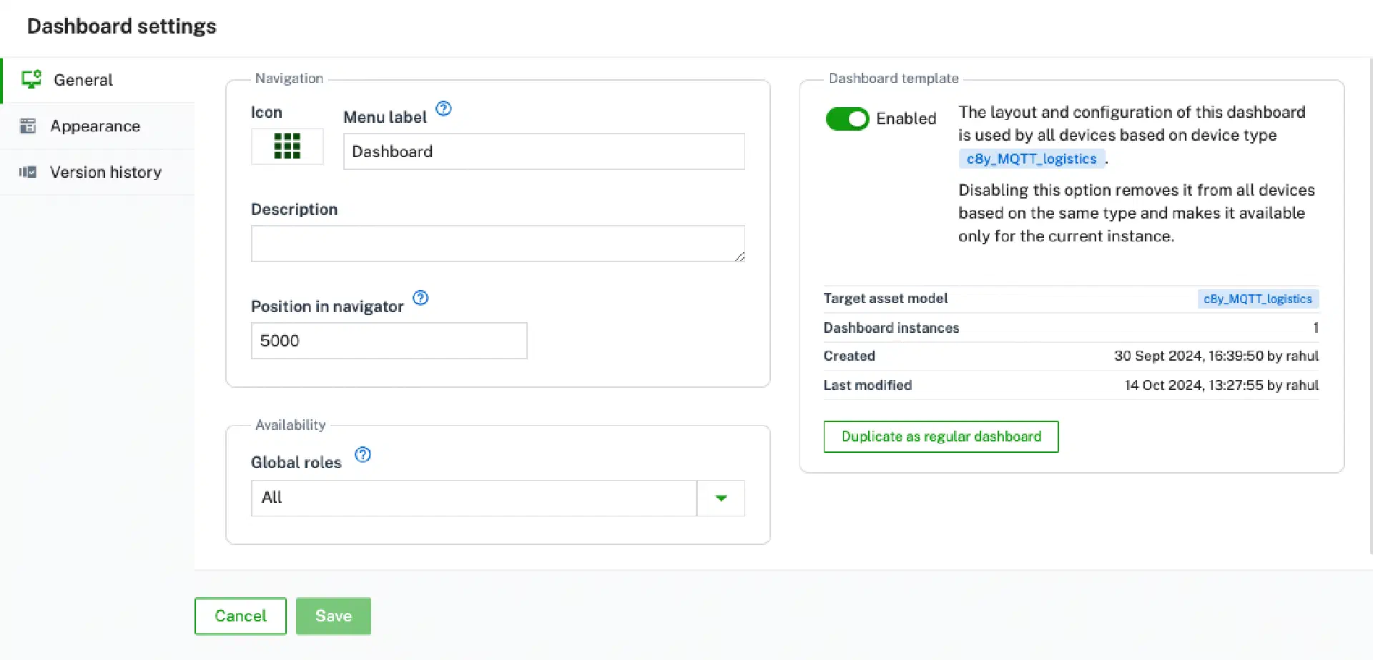
Task: Click the Version history sidebar icon
Action: [x=28, y=172]
